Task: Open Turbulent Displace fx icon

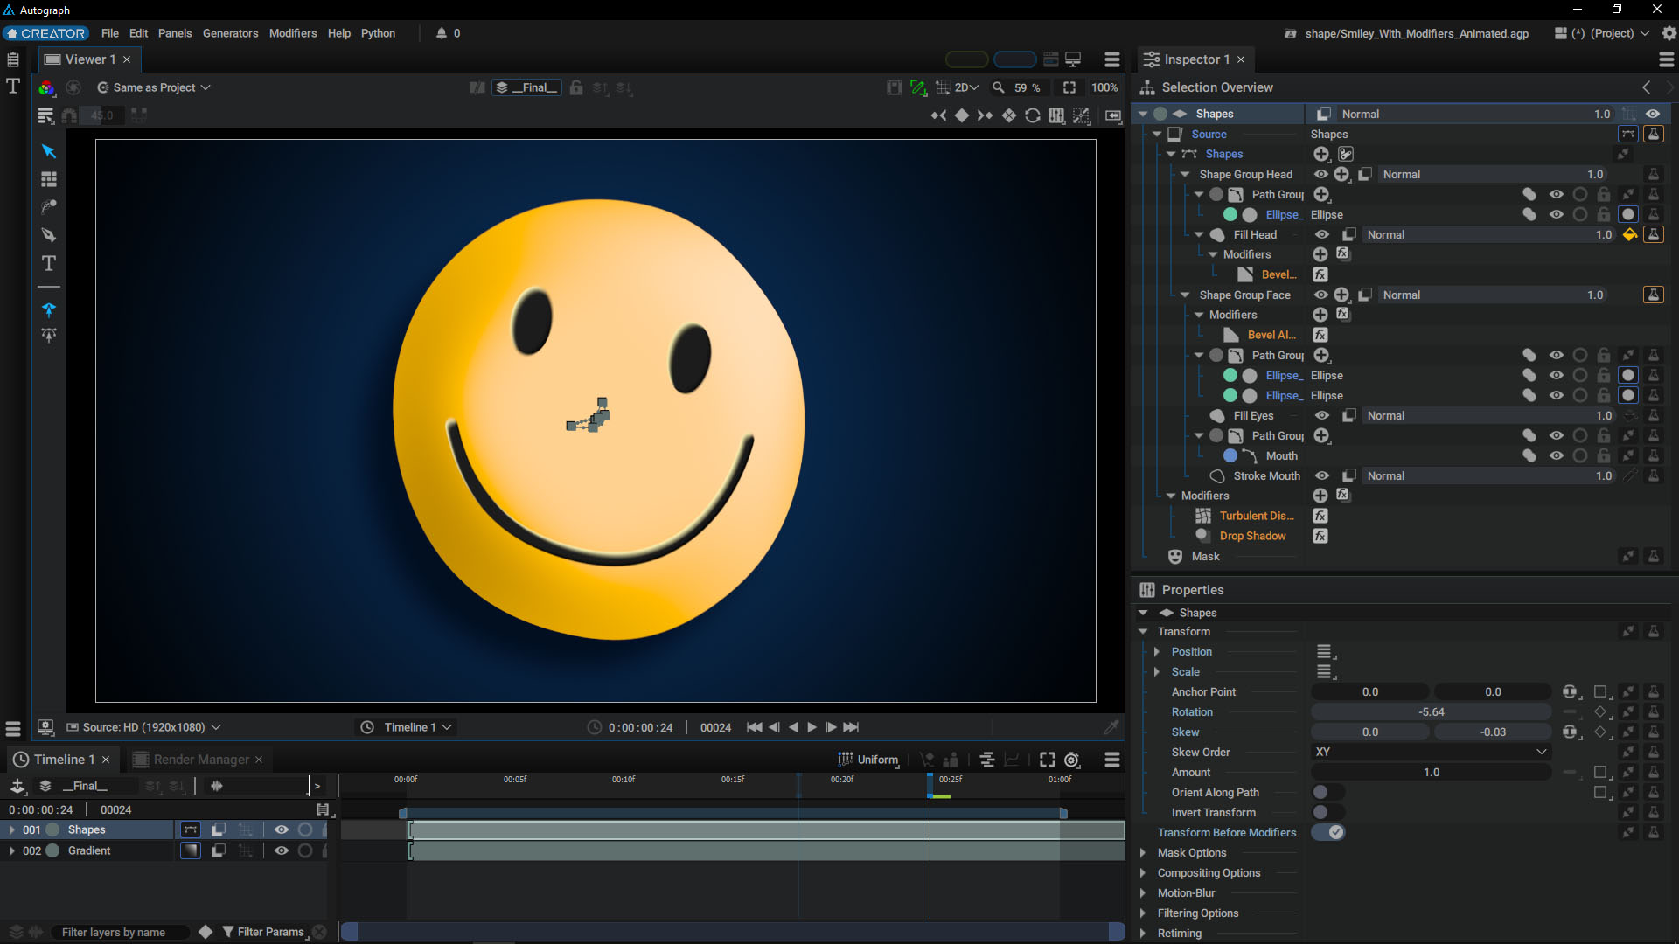Action: coord(1320,516)
